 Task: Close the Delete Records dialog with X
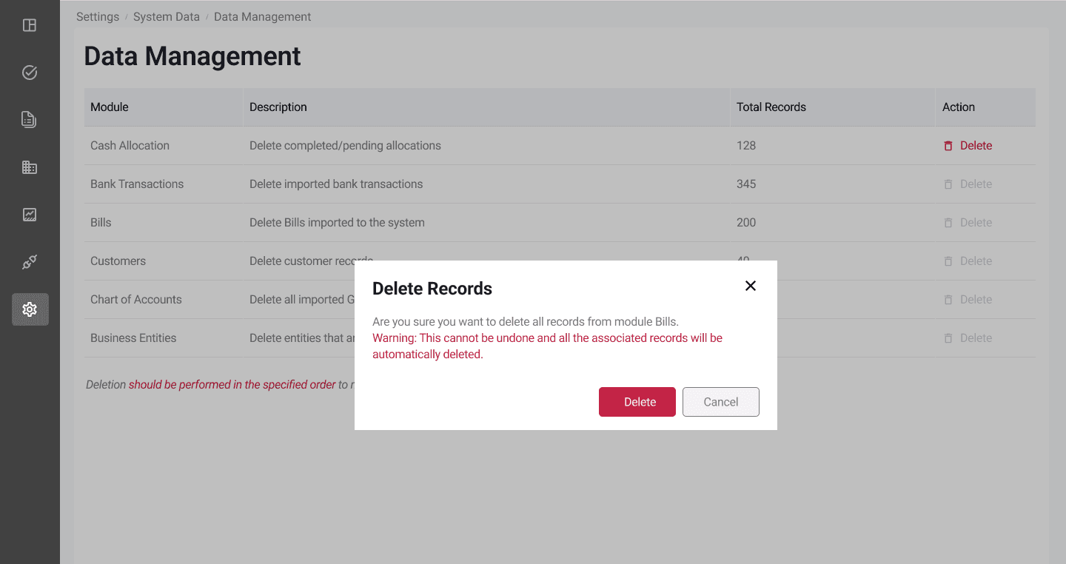[750, 286]
